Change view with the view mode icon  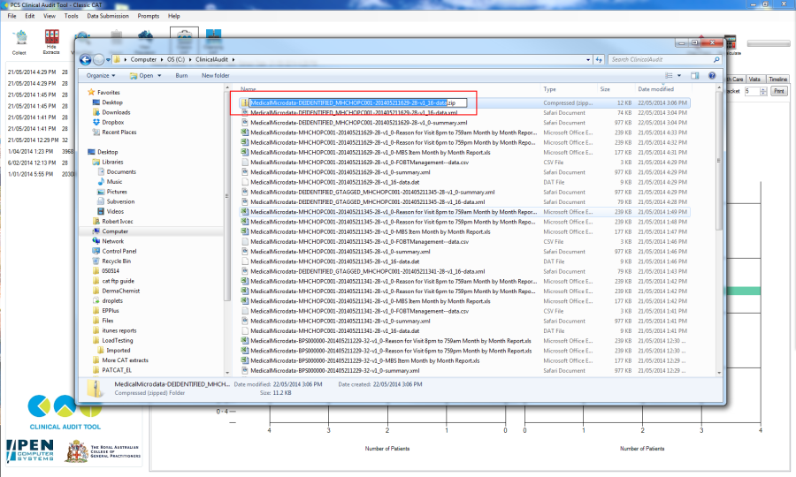tap(669, 76)
